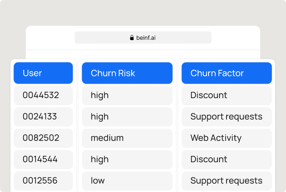Click the medium churn risk cell
Screen dimensions: 286x192
point(127,138)
